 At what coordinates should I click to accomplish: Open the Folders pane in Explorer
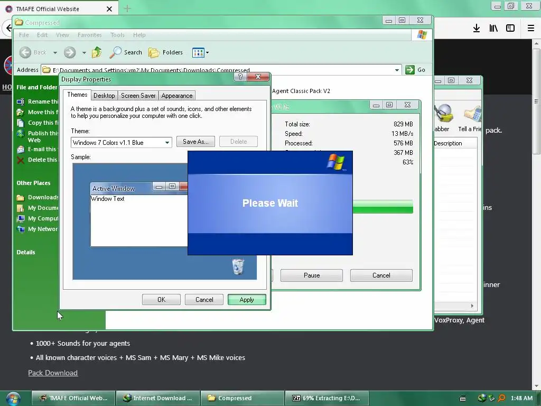pos(165,52)
